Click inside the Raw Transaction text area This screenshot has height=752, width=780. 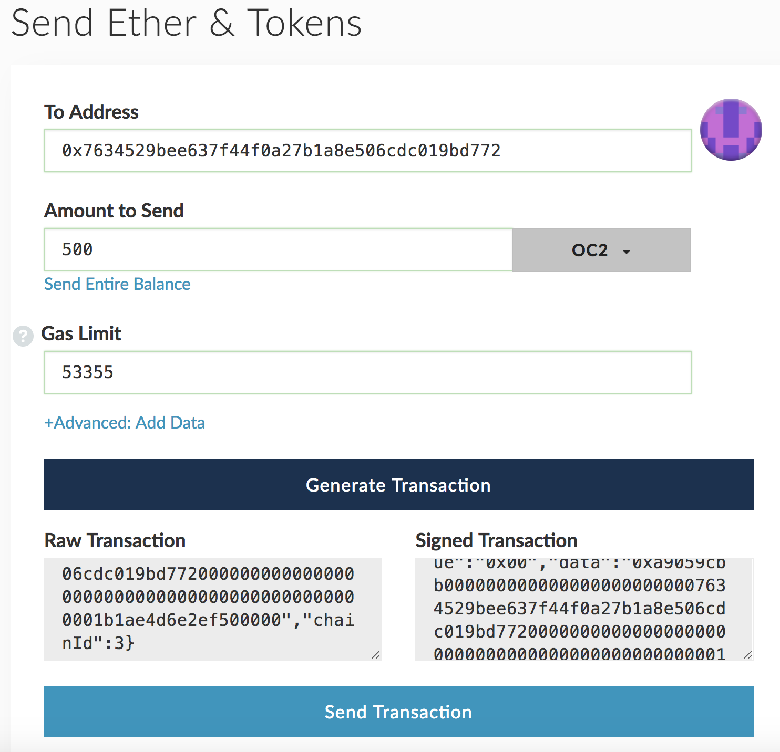point(213,609)
